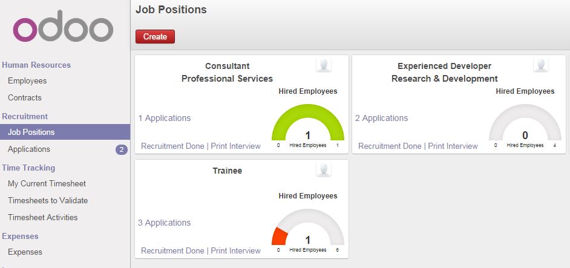This screenshot has height=268, width=570.
Task: Open Timesheet Activities menu entry
Action: pyautogui.click(x=43, y=217)
